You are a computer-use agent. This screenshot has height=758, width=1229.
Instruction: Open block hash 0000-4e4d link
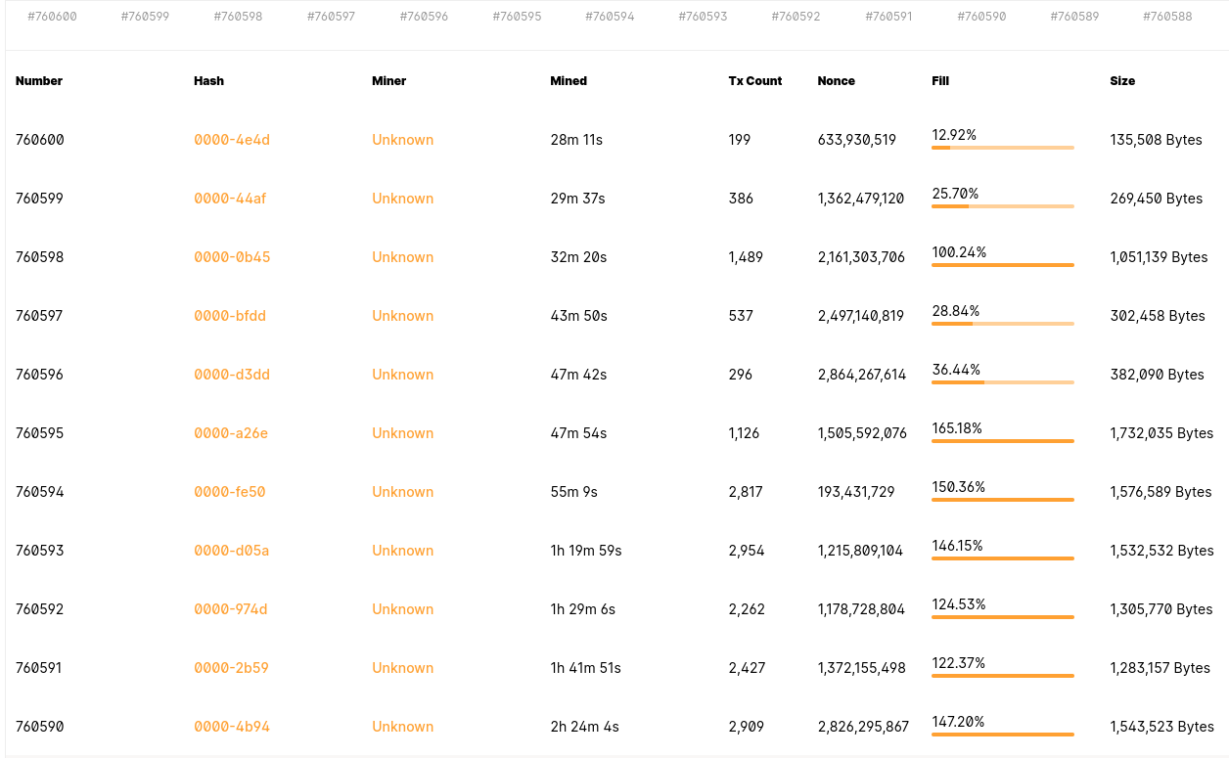coord(232,140)
